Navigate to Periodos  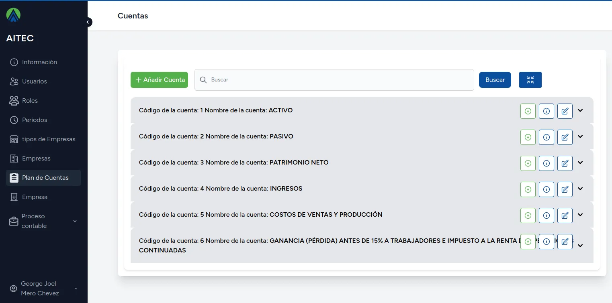[43, 120]
